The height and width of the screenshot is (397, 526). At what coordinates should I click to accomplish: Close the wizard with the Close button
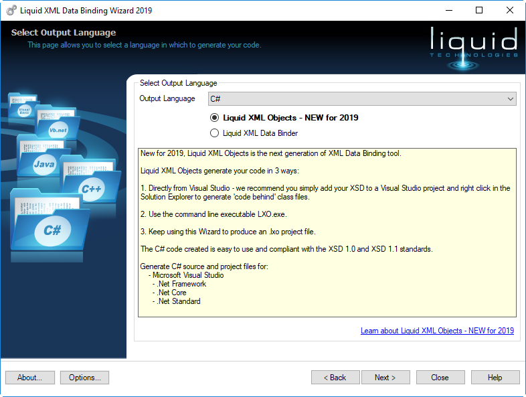tap(440, 378)
